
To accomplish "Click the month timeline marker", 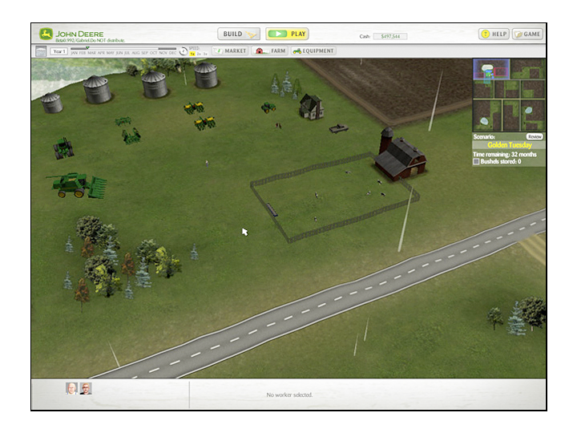I will [87, 48].
